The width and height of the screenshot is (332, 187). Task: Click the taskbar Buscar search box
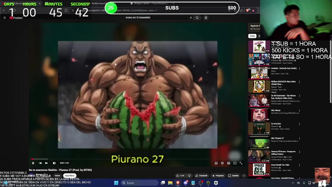140,183
